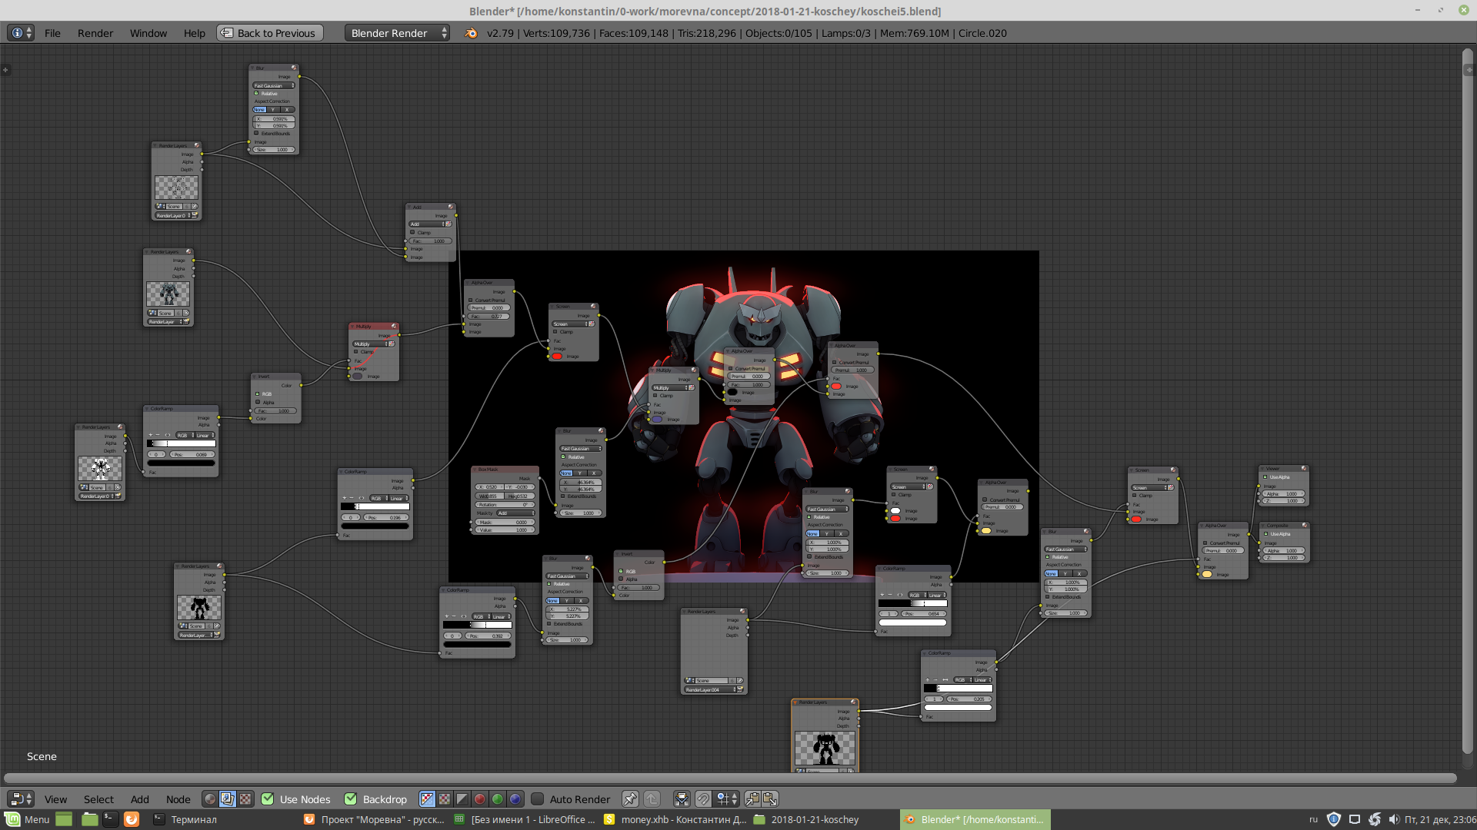Click yellow color swatch on Alpha Over beside Composite
The height and width of the screenshot is (830, 1477).
pyautogui.click(x=1207, y=574)
